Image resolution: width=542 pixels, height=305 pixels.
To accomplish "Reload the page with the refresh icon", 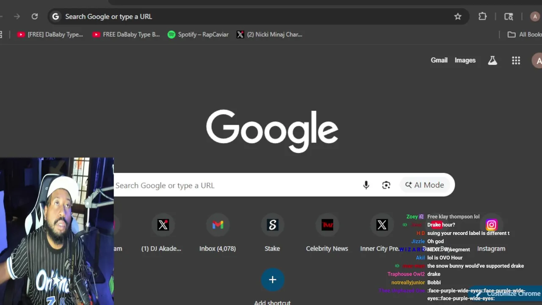I will pyautogui.click(x=35, y=17).
